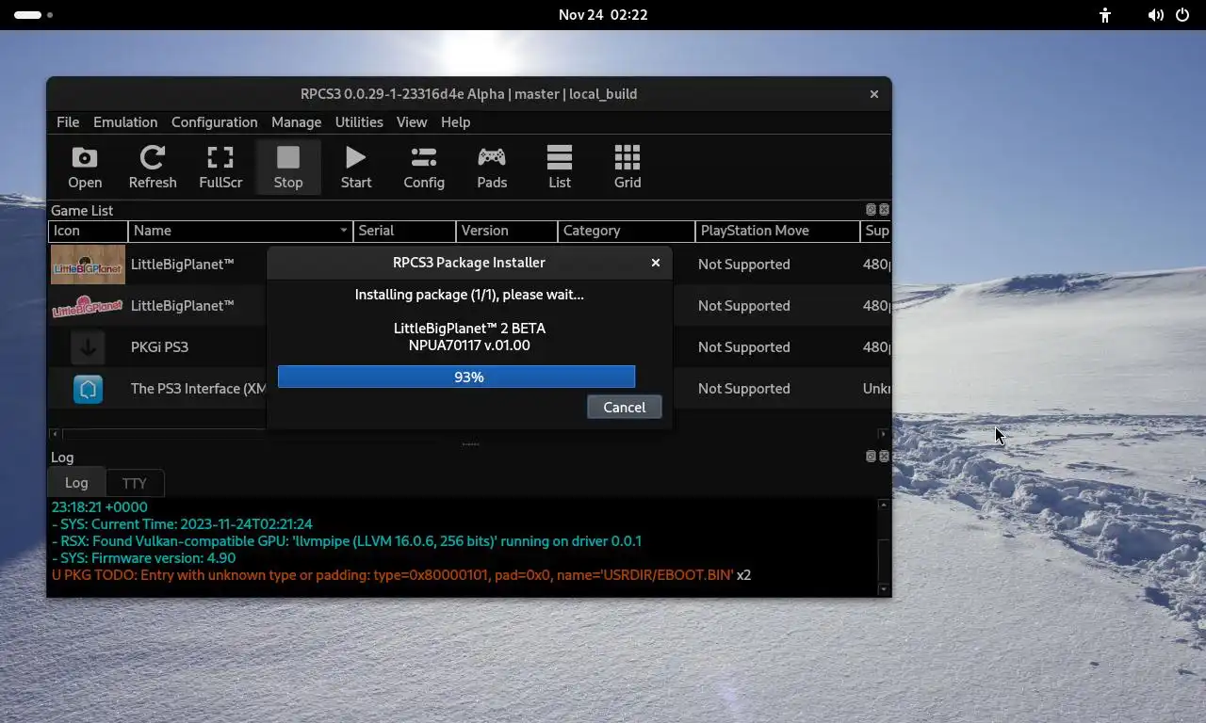Viewport: 1206px width, 723px height.
Task: Open the volume indicator in top bar
Action: pyautogui.click(x=1156, y=15)
